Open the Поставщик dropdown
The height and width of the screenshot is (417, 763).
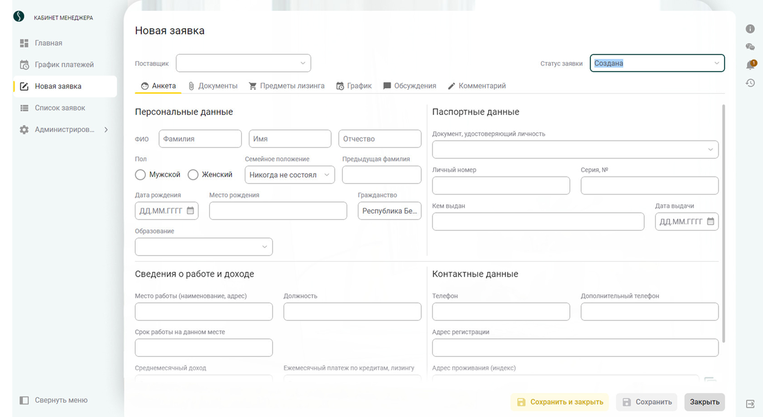pyautogui.click(x=243, y=63)
